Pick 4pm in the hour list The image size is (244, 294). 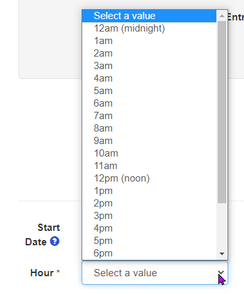(149, 228)
